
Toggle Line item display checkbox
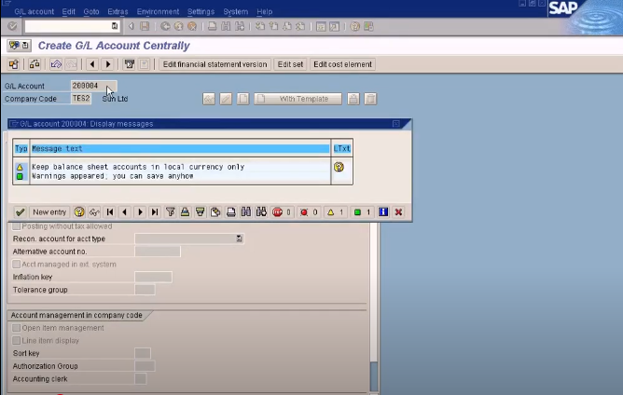point(16,341)
